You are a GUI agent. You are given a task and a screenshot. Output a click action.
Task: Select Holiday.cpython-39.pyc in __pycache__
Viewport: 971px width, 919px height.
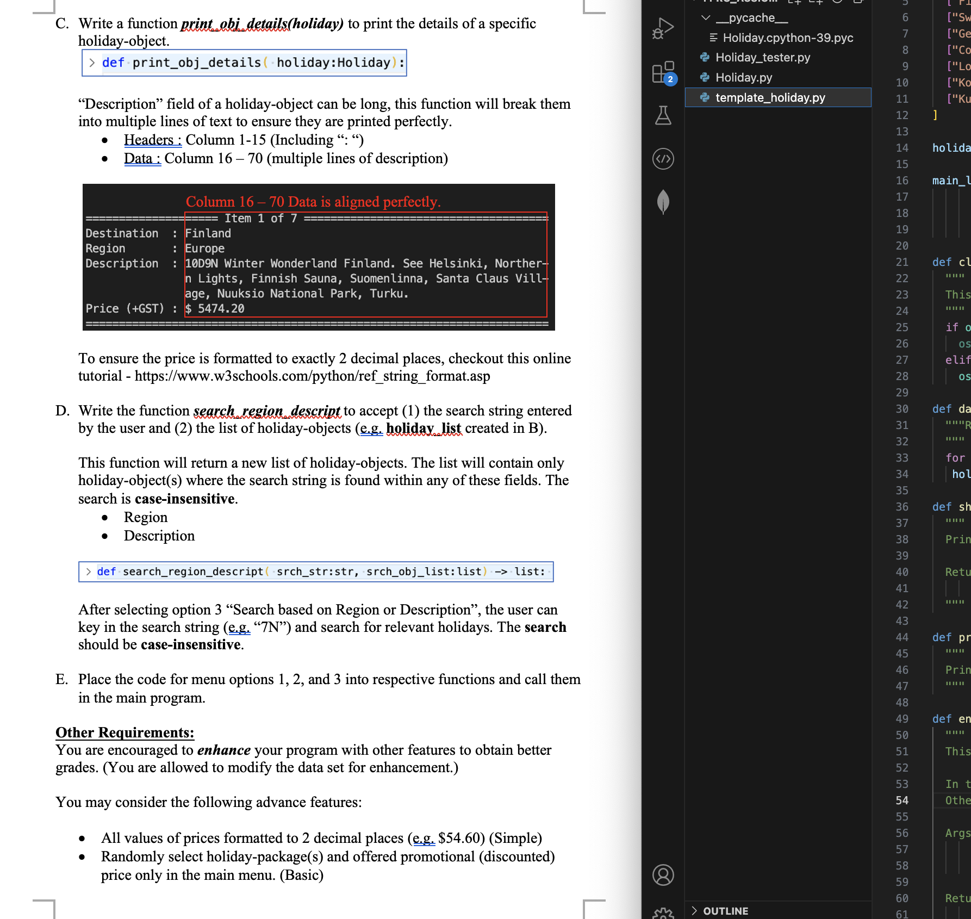click(x=788, y=38)
